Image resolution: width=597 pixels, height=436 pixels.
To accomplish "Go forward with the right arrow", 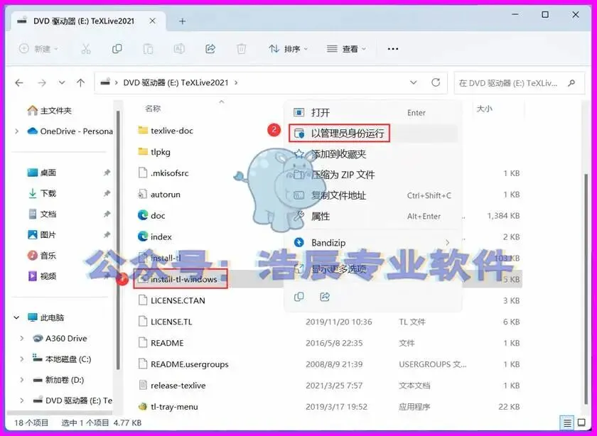I will (x=42, y=82).
